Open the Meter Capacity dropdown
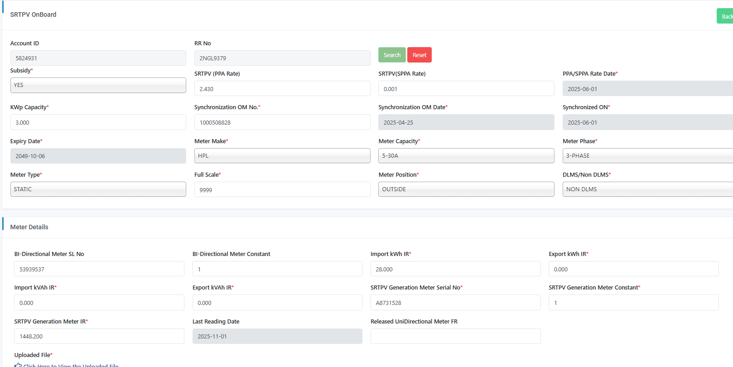Screen dimensions: 733x367 click(x=466, y=156)
